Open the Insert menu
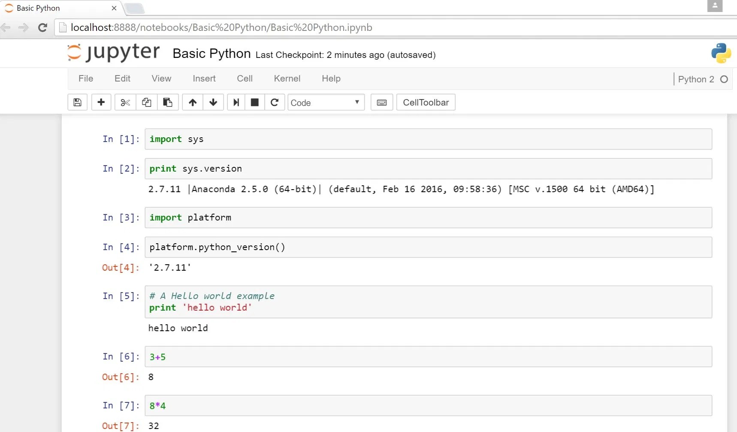 pos(204,79)
